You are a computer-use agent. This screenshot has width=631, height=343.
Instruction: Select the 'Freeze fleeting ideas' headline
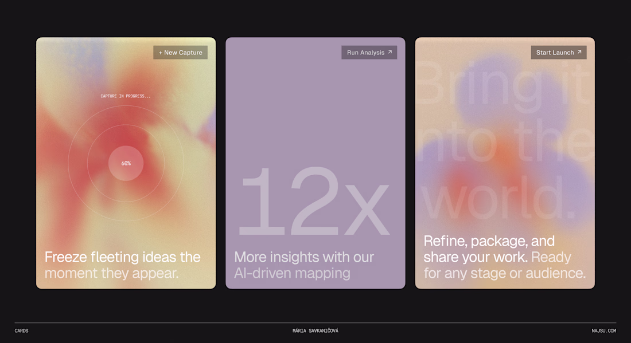tap(122, 257)
